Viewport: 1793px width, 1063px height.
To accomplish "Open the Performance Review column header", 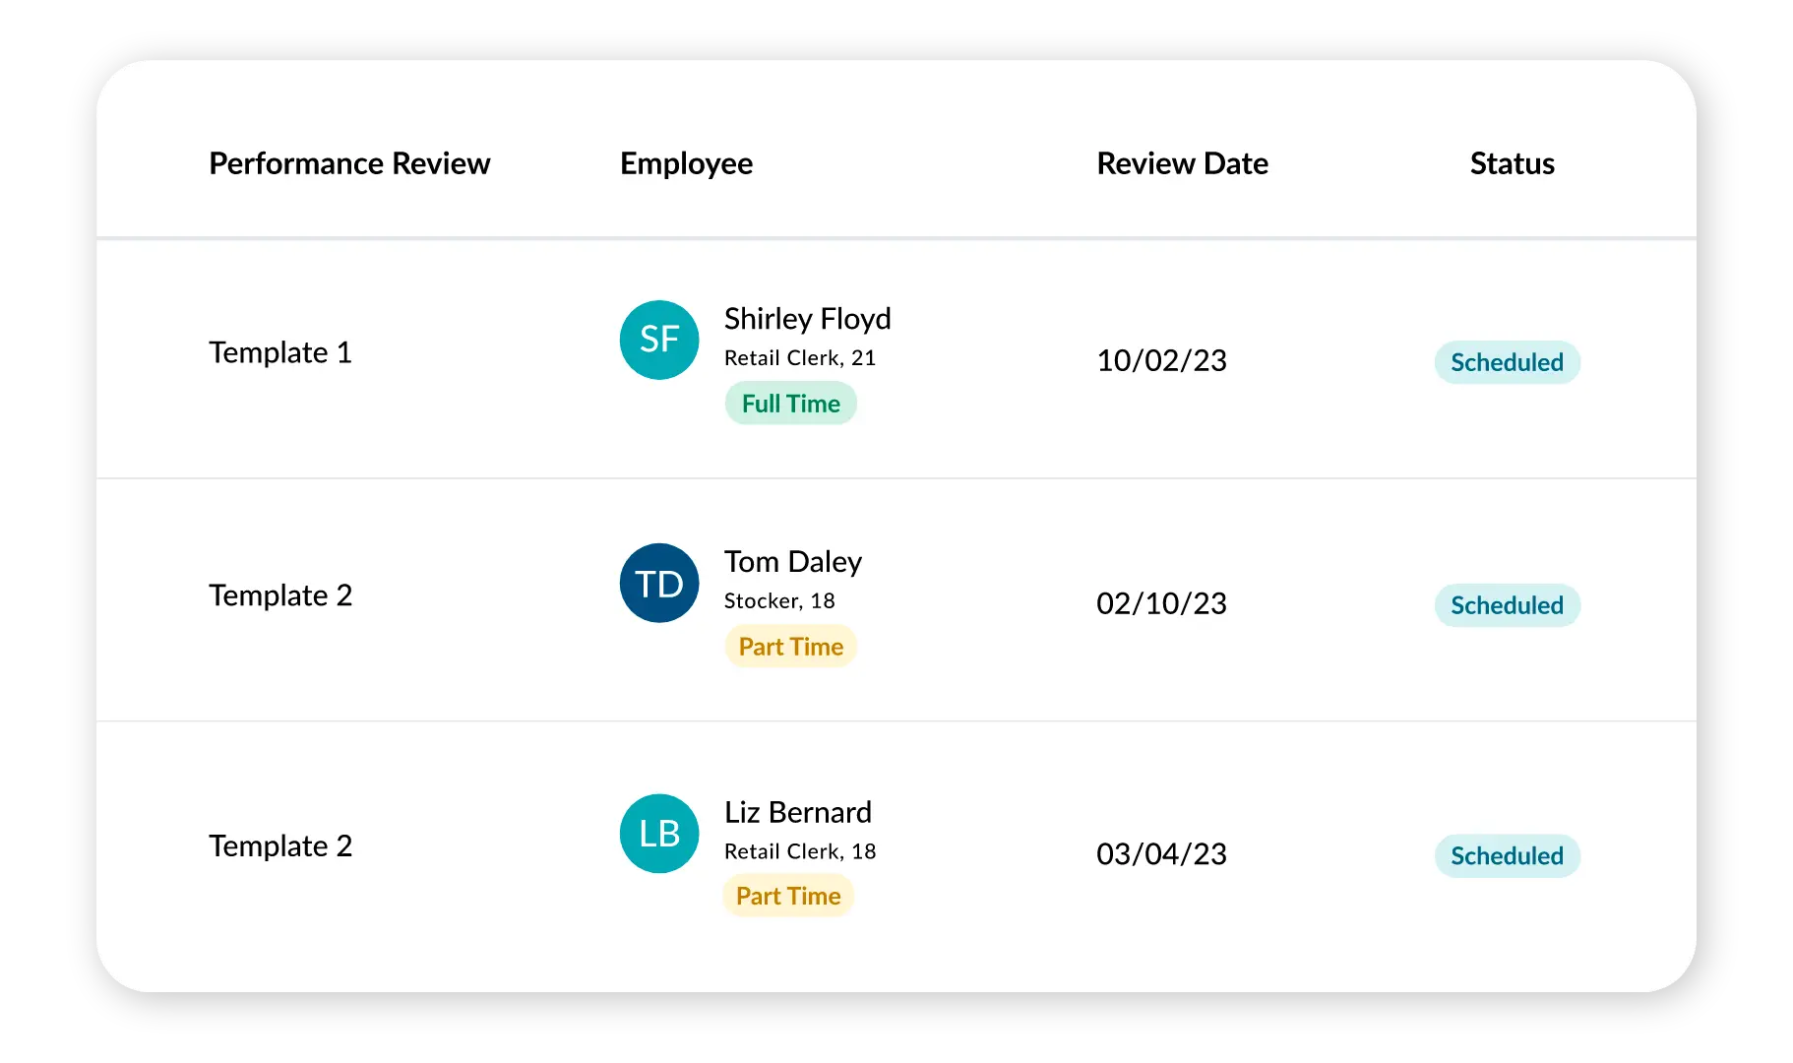I will [x=349, y=163].
